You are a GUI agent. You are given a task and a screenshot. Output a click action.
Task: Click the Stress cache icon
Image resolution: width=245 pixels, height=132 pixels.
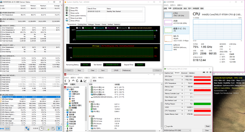[x=67, y=13]
